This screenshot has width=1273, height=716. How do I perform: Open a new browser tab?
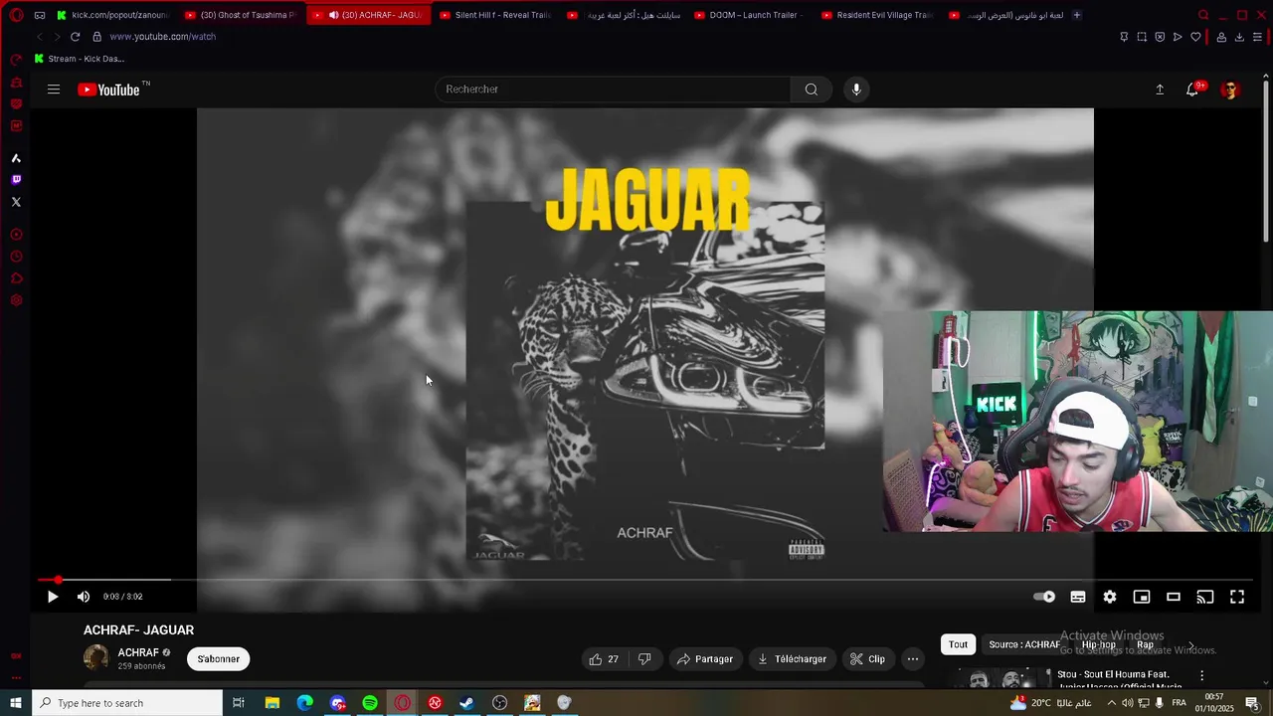(x=1077, y=15)
